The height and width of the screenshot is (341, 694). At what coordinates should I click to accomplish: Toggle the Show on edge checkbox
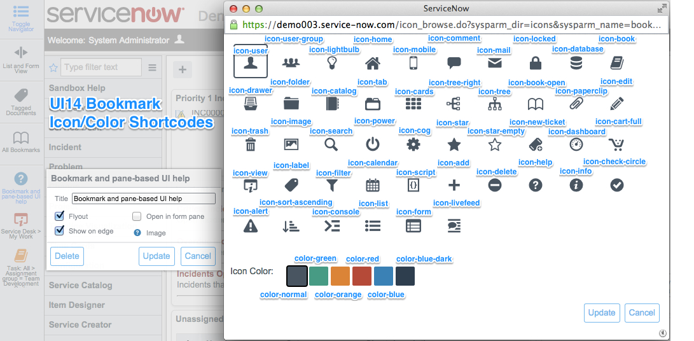pyautogui.click(x=60, y=231)
